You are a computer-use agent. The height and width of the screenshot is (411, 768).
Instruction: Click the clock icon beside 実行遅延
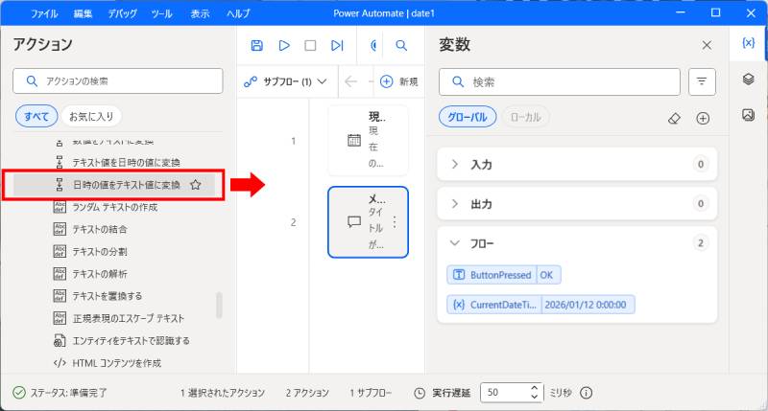pyautogui.click(x=420, y=393)
